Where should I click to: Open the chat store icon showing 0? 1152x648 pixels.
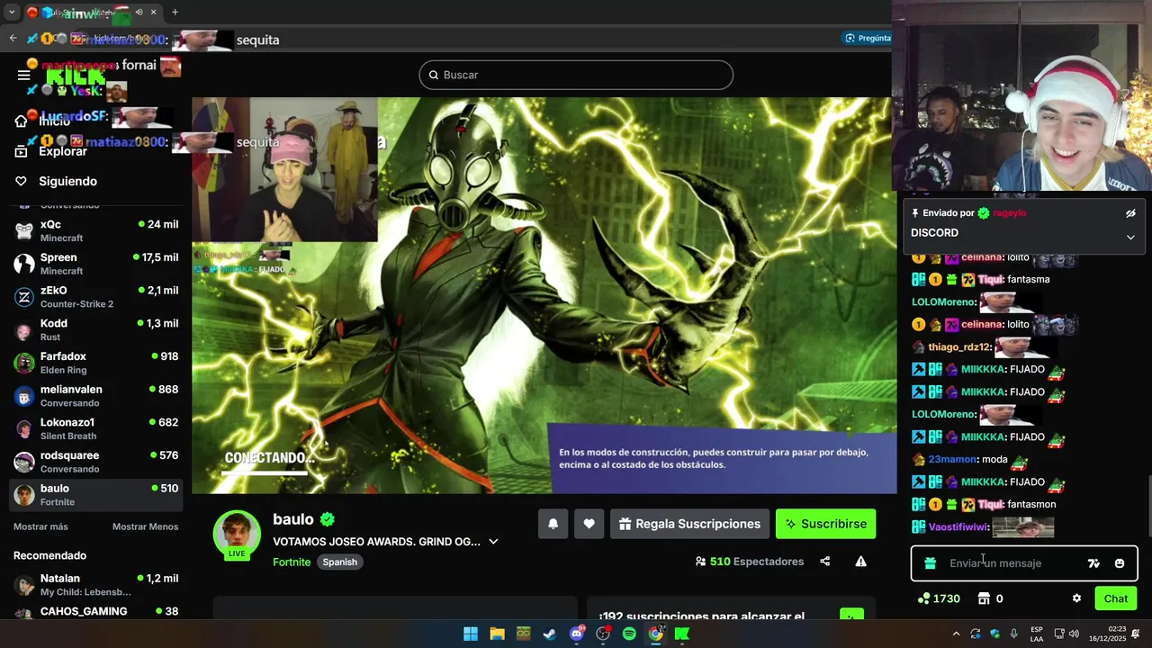coord(984,598)
